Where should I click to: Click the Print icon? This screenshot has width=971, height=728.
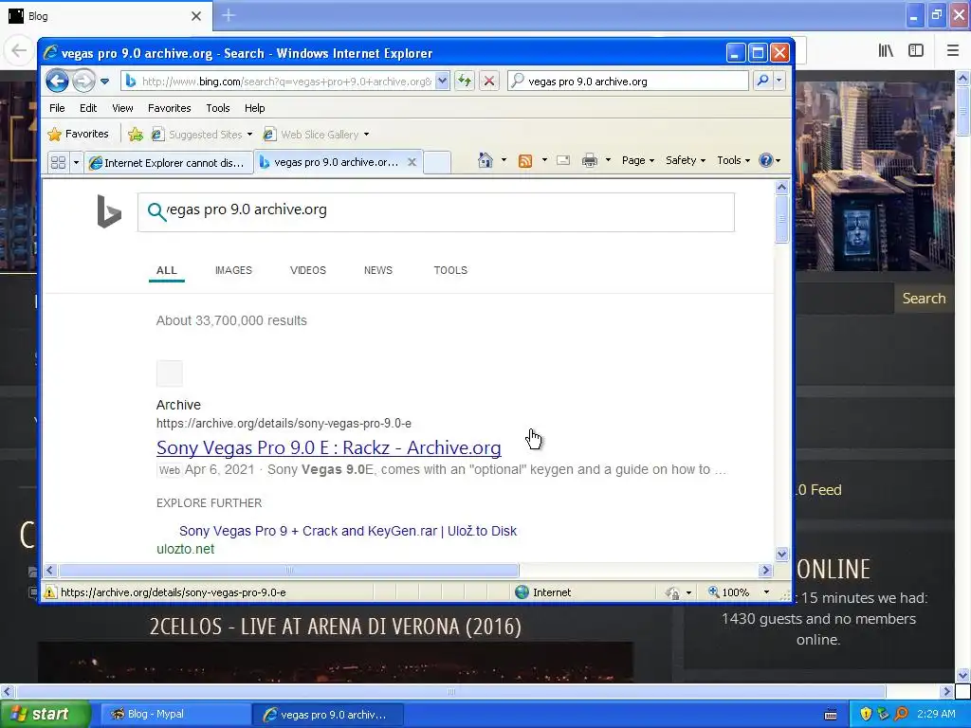[590, 160]
